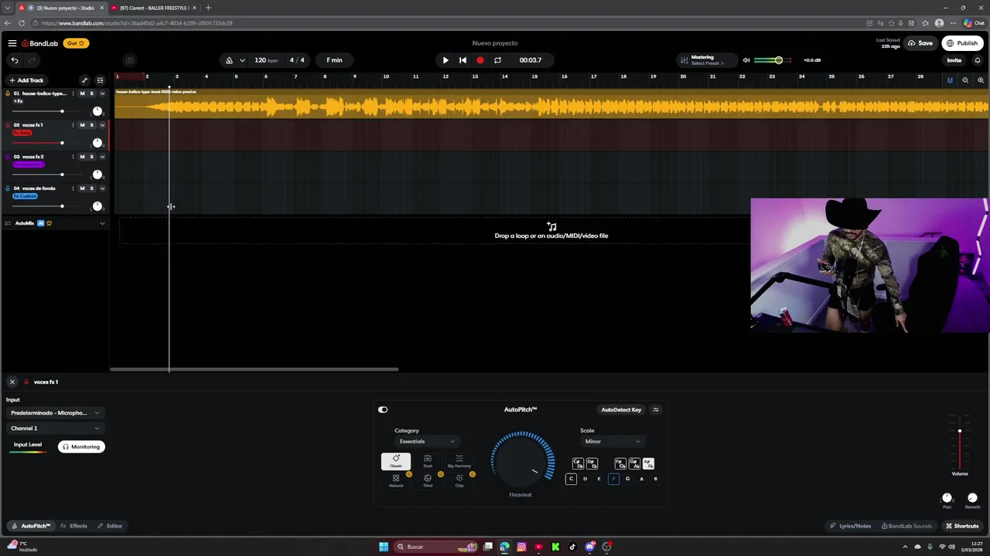The height and width of the screenshot is (556, 990).
Task: Select the Classic AutoPitch preset
Action: point(396,462)
